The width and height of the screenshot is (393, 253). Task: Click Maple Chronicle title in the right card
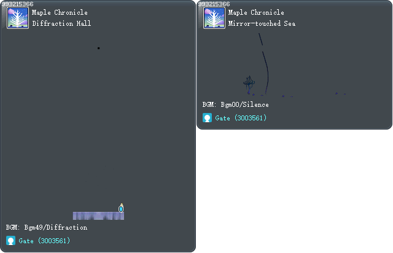tap(256, 12)
